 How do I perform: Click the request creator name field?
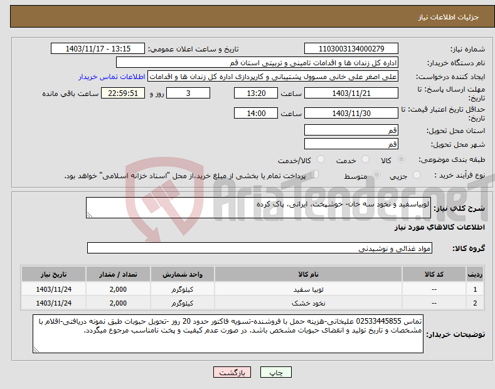click(x=273, y=77)
